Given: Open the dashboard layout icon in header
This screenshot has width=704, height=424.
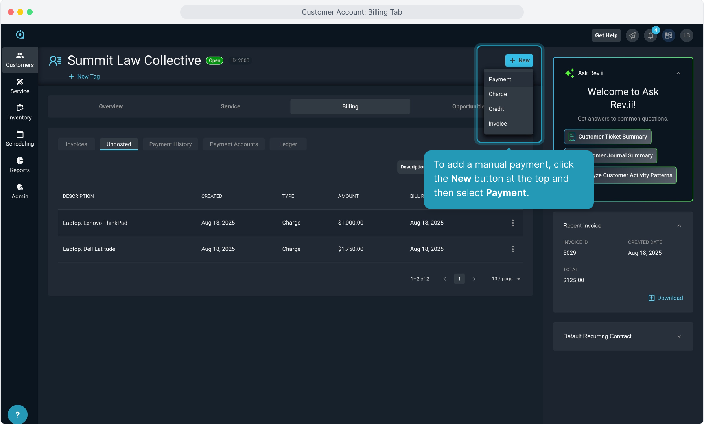Looking at the screenshot, I should [x=668, y=35].
